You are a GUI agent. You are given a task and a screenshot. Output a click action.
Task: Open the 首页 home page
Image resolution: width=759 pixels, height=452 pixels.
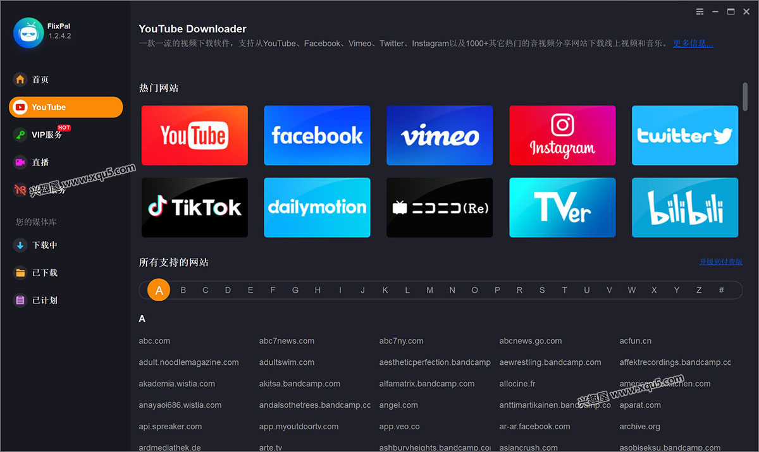(40, 80)
